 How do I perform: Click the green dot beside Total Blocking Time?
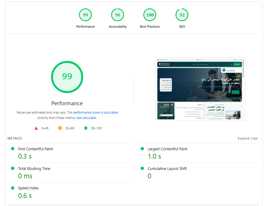[13, 168]
